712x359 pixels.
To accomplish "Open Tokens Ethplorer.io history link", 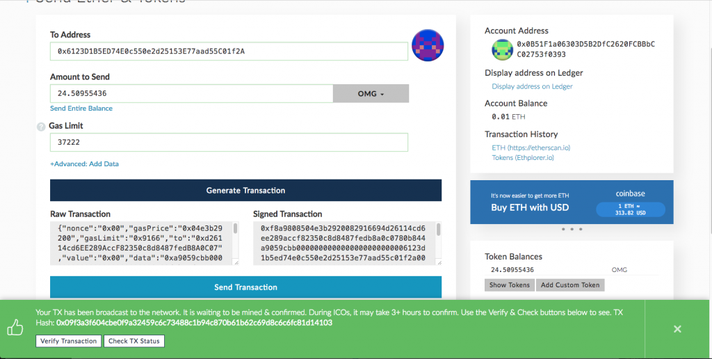I will (x=523, y=157).
